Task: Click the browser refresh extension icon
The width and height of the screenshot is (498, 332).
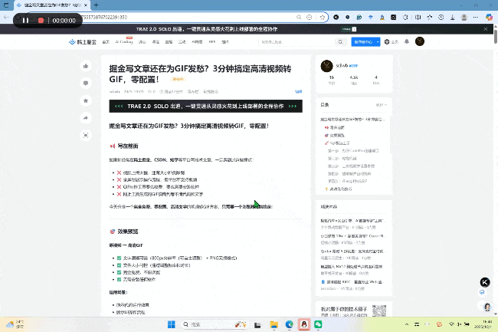Action: (405, 17)
